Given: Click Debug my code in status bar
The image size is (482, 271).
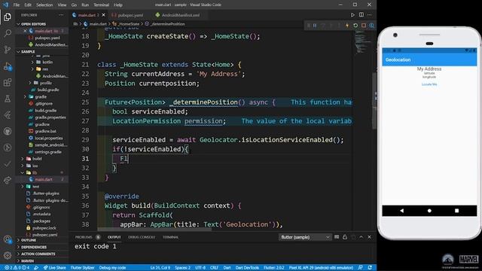Looking at the screenshot, I should point(112,268).
